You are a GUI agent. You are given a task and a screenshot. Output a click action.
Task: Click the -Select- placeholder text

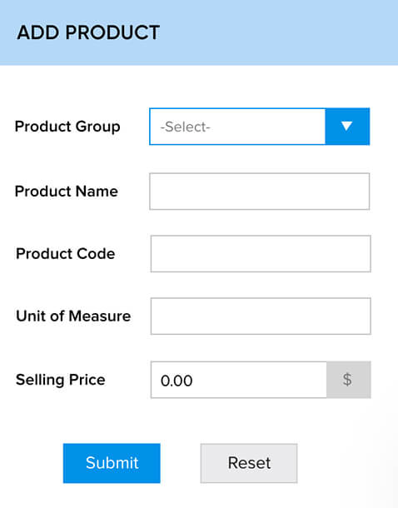[185, 127]
